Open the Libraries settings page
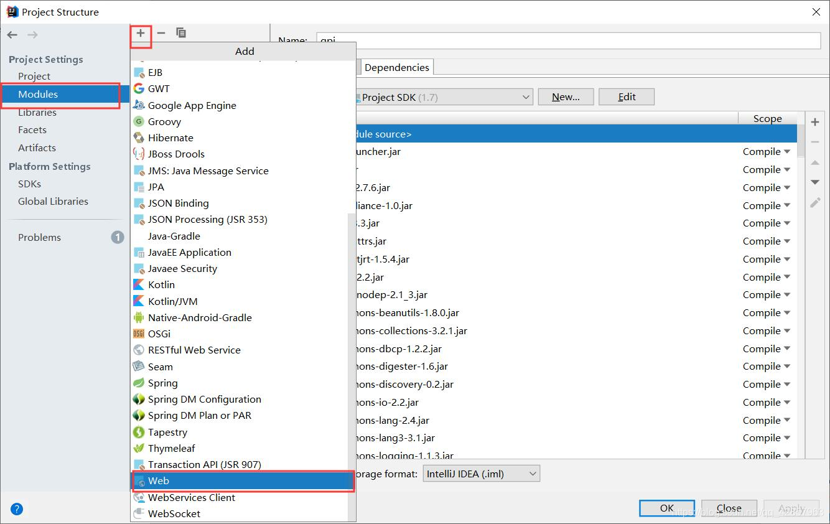This screenshot has height=524, width=830. [x=37, y=112]
